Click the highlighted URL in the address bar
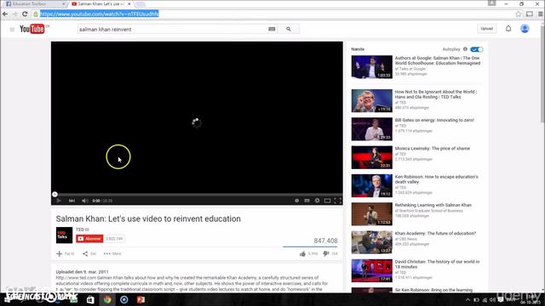 [x=100, y=14]
